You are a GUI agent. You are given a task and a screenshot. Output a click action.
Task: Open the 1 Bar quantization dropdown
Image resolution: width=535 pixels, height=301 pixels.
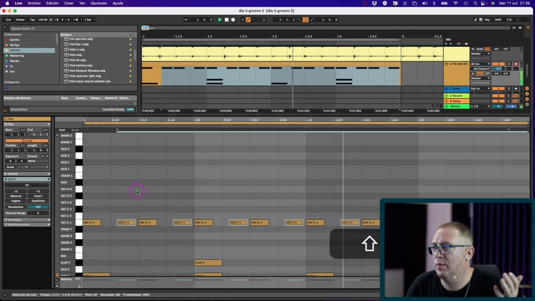[89, 20]
